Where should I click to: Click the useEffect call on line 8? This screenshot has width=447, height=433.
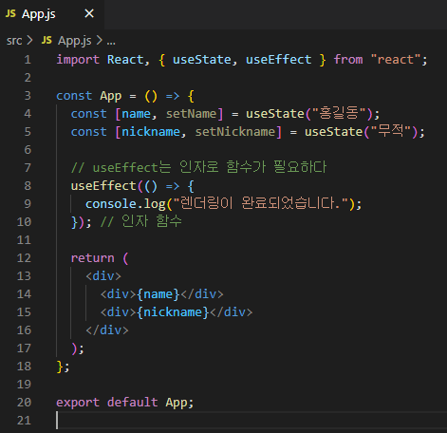(103, 186)
